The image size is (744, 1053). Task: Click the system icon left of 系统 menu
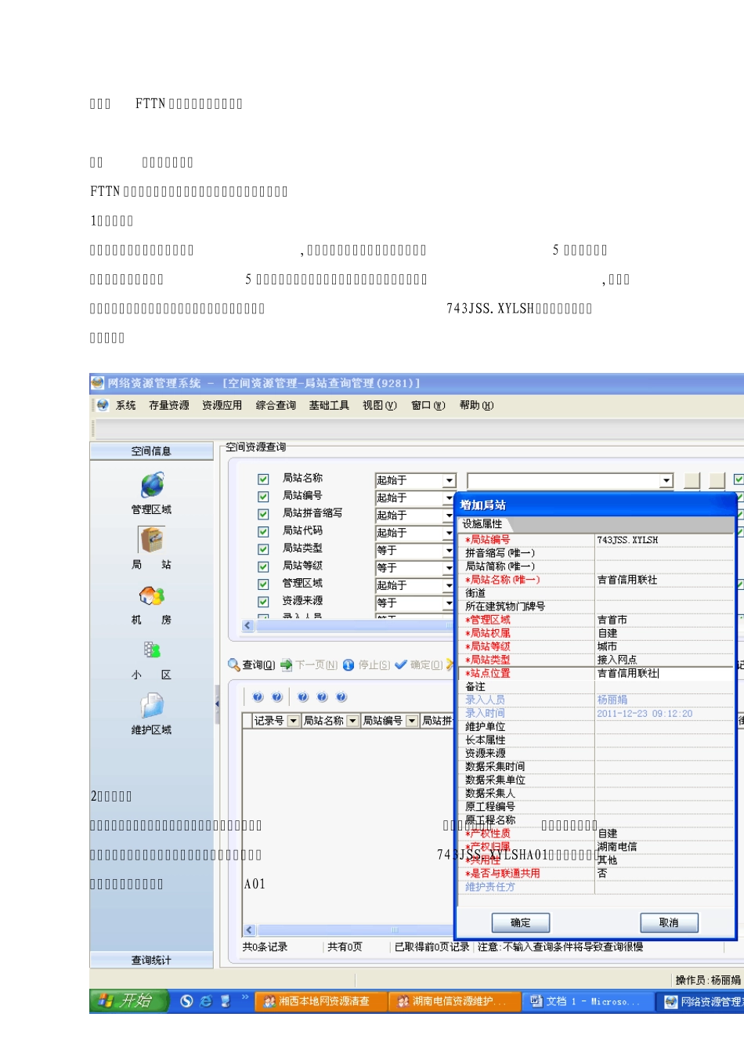click(103, 405)
